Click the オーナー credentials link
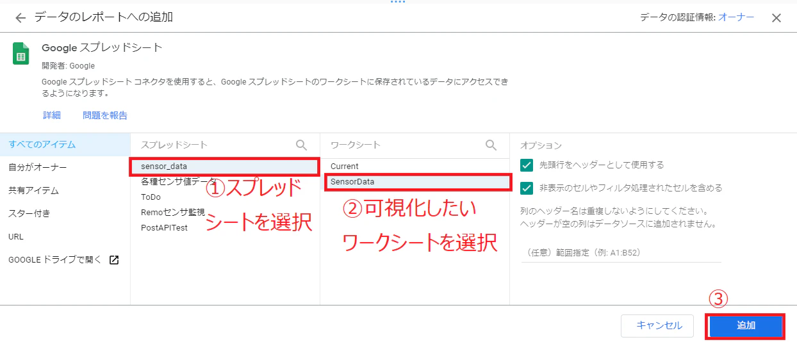The height and width of the screenshot is (342, 797). (736, 17)
